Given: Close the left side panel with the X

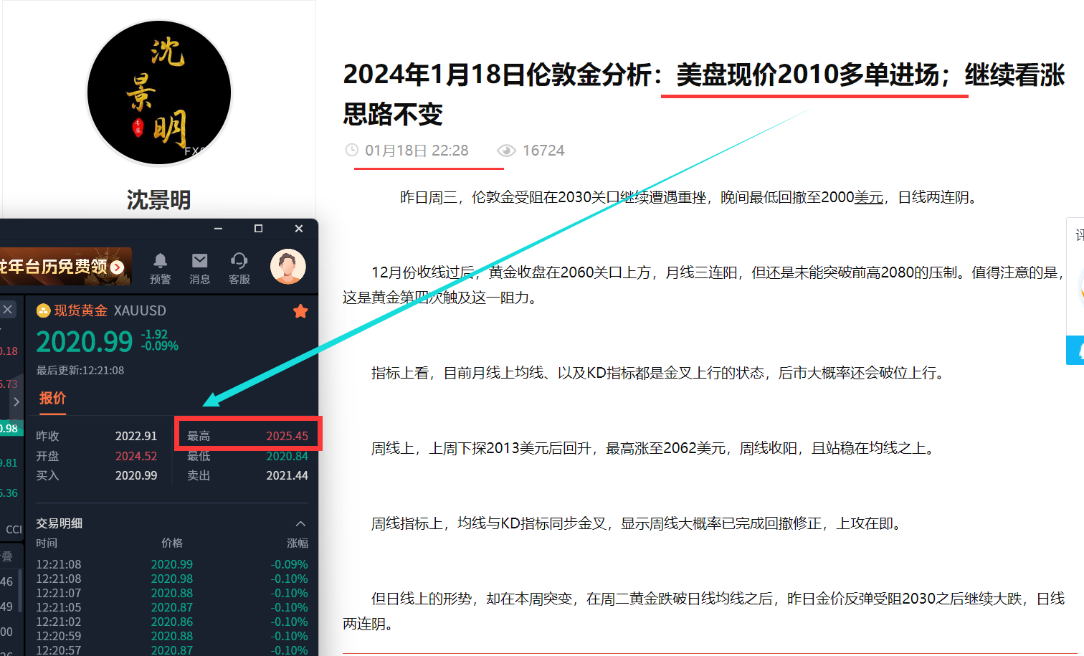Looking at the screenshot, I should tap(7, 309).
